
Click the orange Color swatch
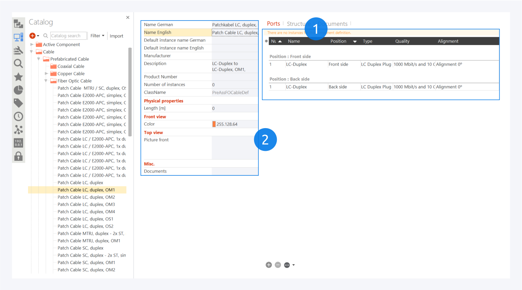pyautogui.click(x=214, y=124)
